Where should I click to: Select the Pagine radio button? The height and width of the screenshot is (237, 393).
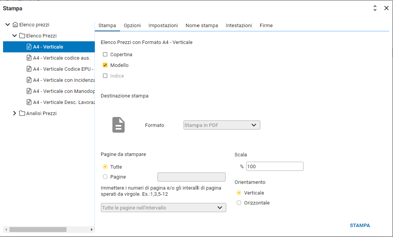pos(105,177)
